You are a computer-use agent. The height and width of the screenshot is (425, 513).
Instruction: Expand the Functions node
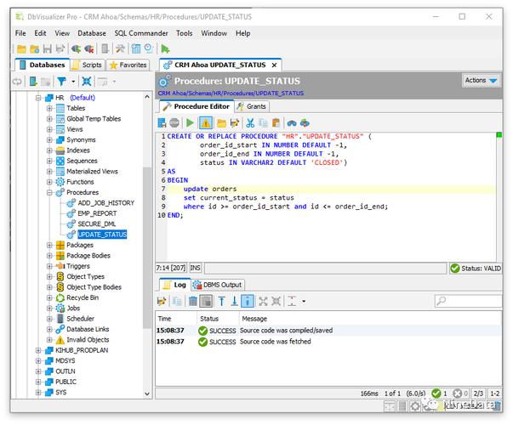(49, 182)
